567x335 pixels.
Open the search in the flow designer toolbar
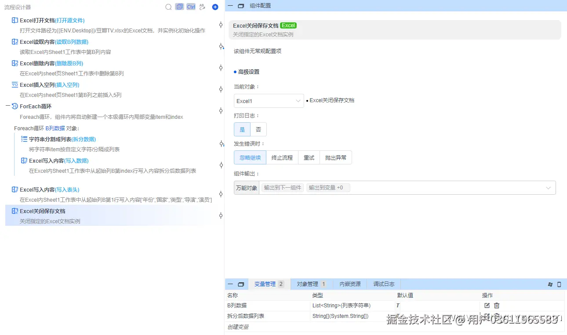[168, 7]
